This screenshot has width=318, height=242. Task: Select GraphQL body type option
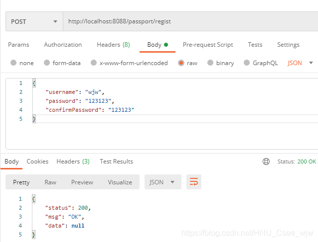pyautogui.click(x=247, y=63)
